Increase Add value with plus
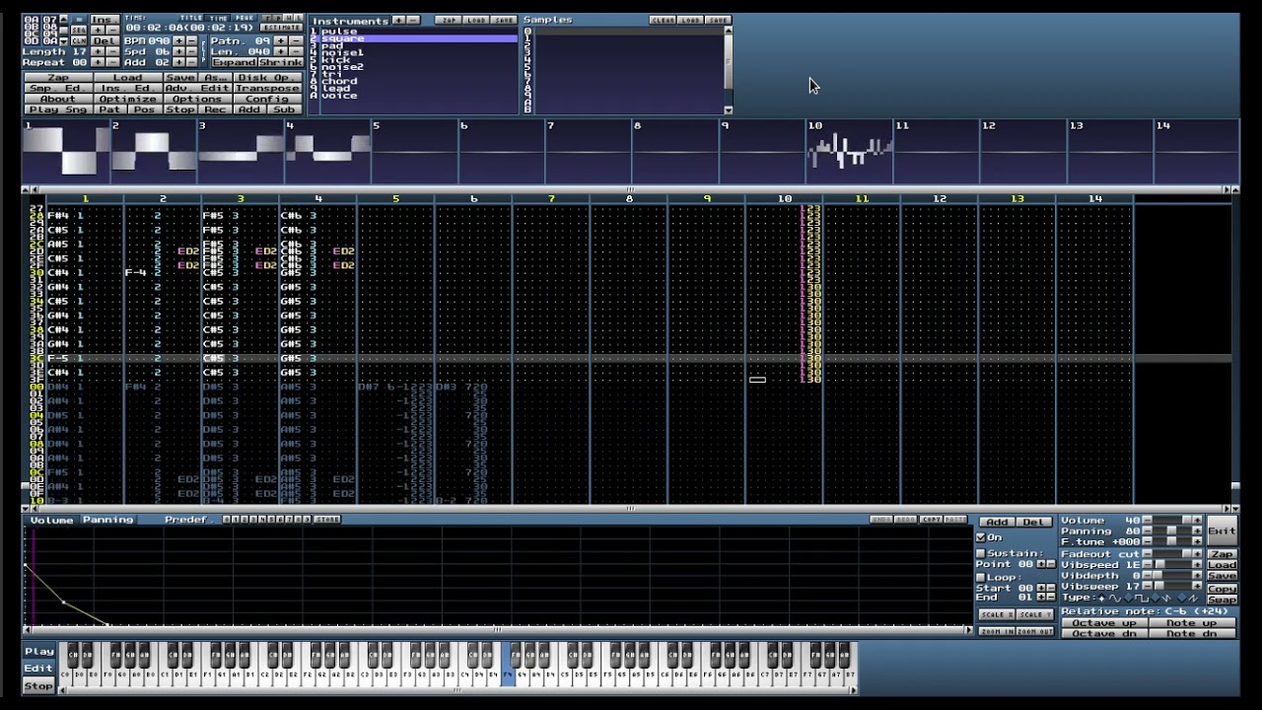This screenshot has height=710, width=1262. 178,62
